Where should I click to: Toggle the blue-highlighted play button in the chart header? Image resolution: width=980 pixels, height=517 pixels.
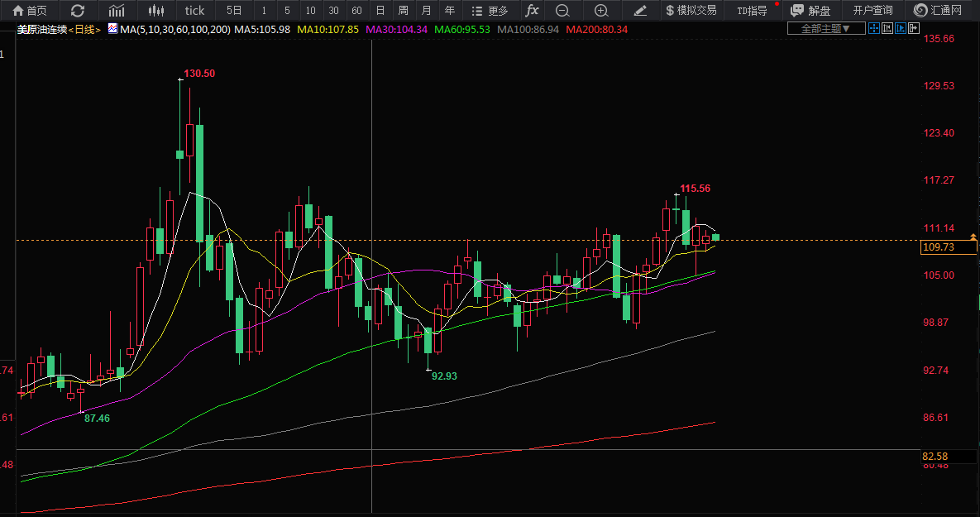900,28
